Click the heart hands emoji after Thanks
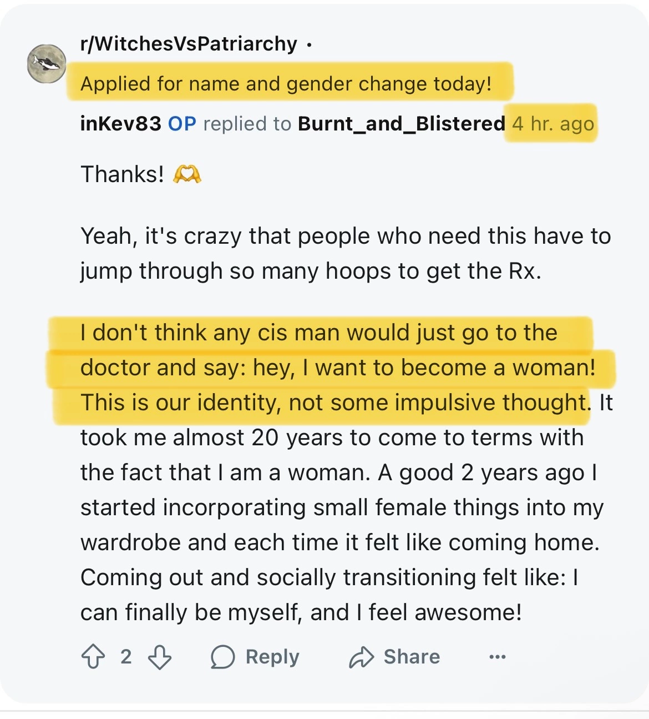 (187, 174)
